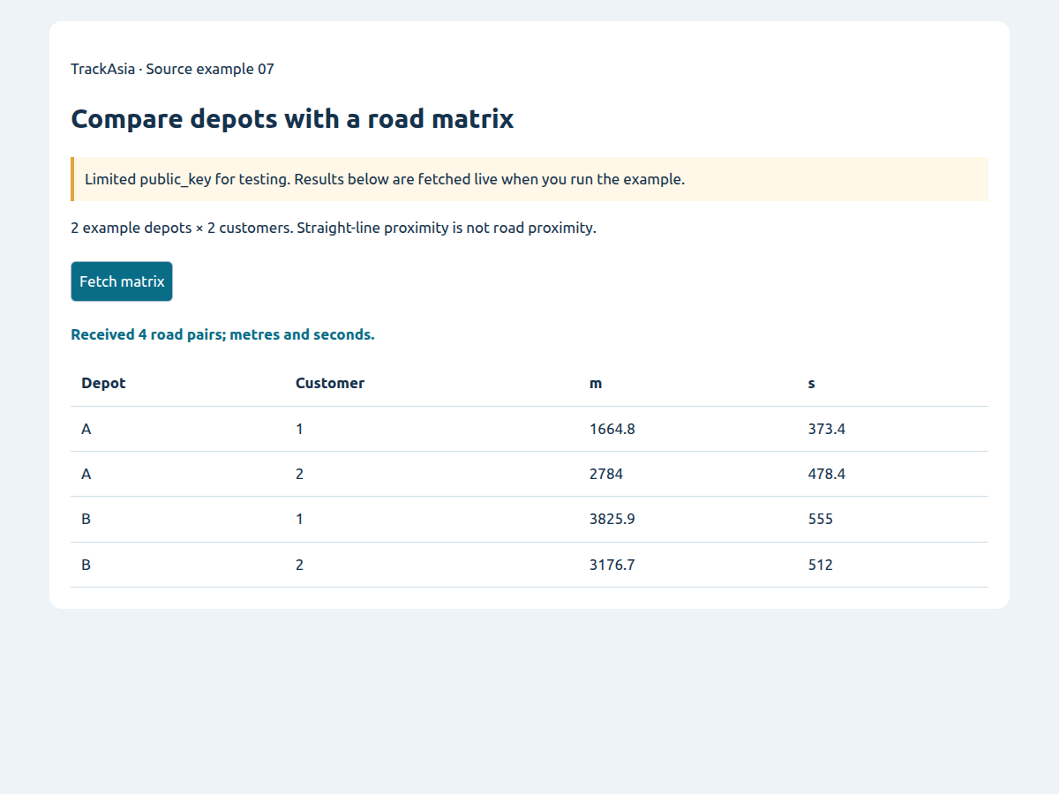Click Customer 1 in the 3825.9 row
The width and height of the screenshot is (1059, 794).
(x=432, y=519)
